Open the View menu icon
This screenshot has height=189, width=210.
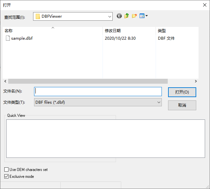142,16
